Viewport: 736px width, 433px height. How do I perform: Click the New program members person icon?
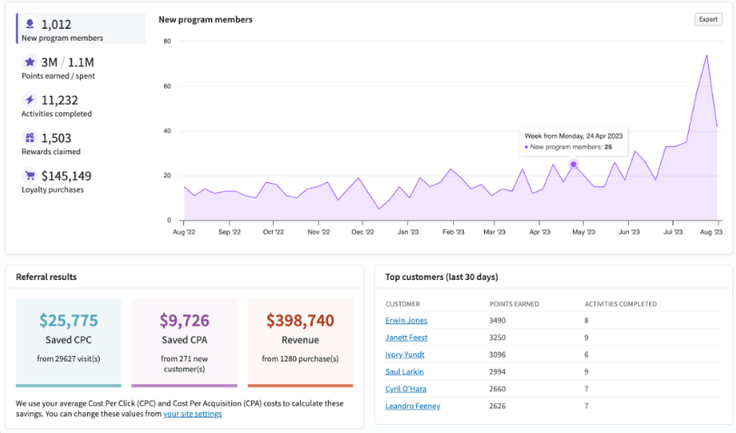pyautogui.click(x=30, y=24)
